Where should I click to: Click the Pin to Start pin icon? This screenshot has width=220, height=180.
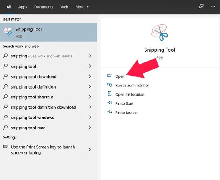point(110,103)
